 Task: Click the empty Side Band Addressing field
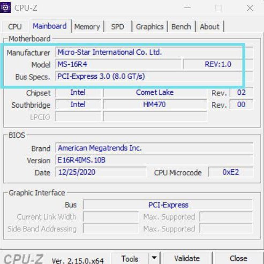point(111,229)
